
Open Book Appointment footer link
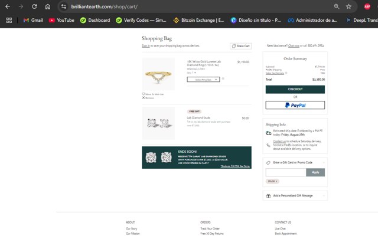point(286,234)
